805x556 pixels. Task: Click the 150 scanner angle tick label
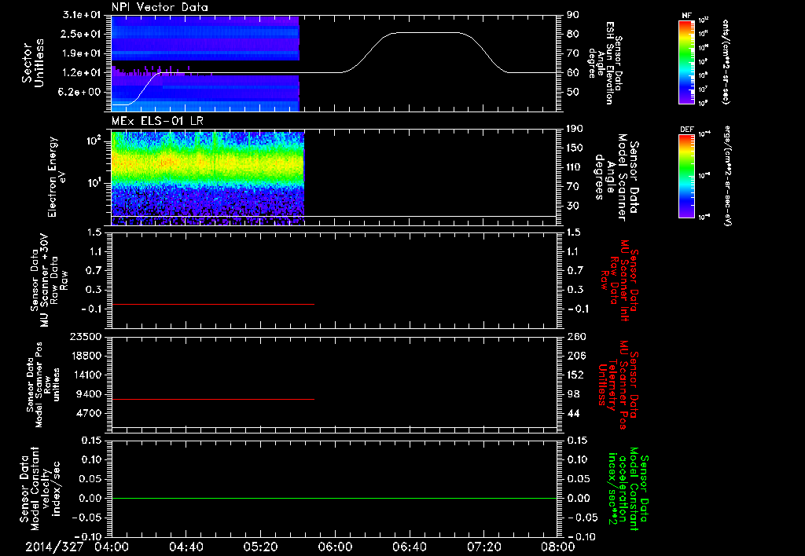[x=575, y=148]
